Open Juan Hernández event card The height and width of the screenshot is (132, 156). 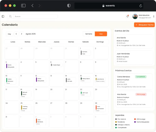[x=134, y=58]
